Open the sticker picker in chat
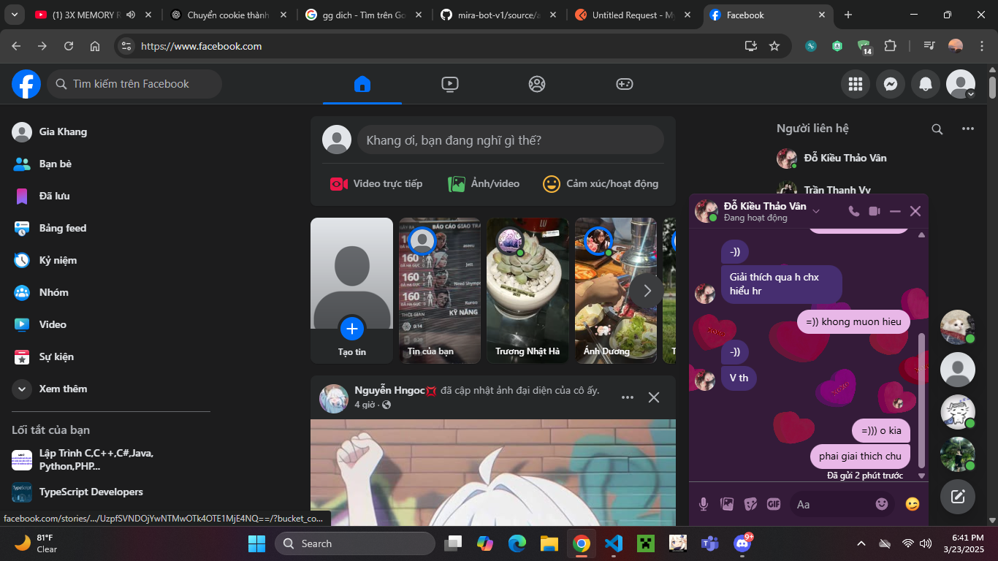Viewport: 998px width, 561px height. pyautogui.click(x=750, y=504)
